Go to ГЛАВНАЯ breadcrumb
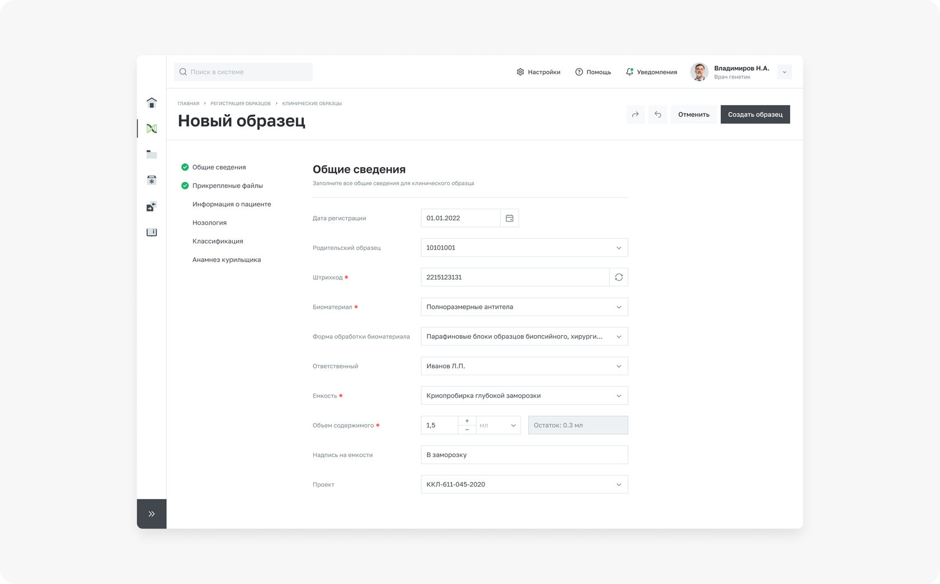940x584 pixels. point(189,103)
